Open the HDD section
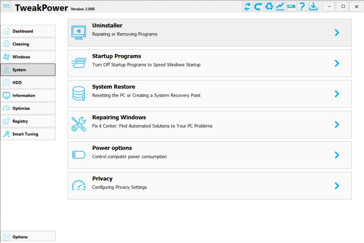This screenshot has height=243, width=364. [28, 82]
